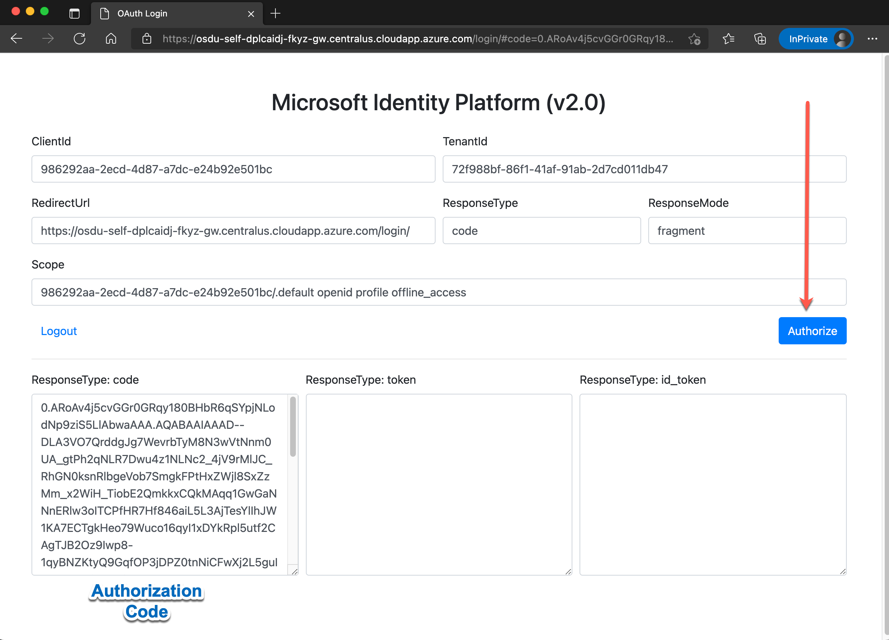The width and height of the screenshot is (889, 640).
Task: Open the favorites list icon
Action: click(728, 39)
